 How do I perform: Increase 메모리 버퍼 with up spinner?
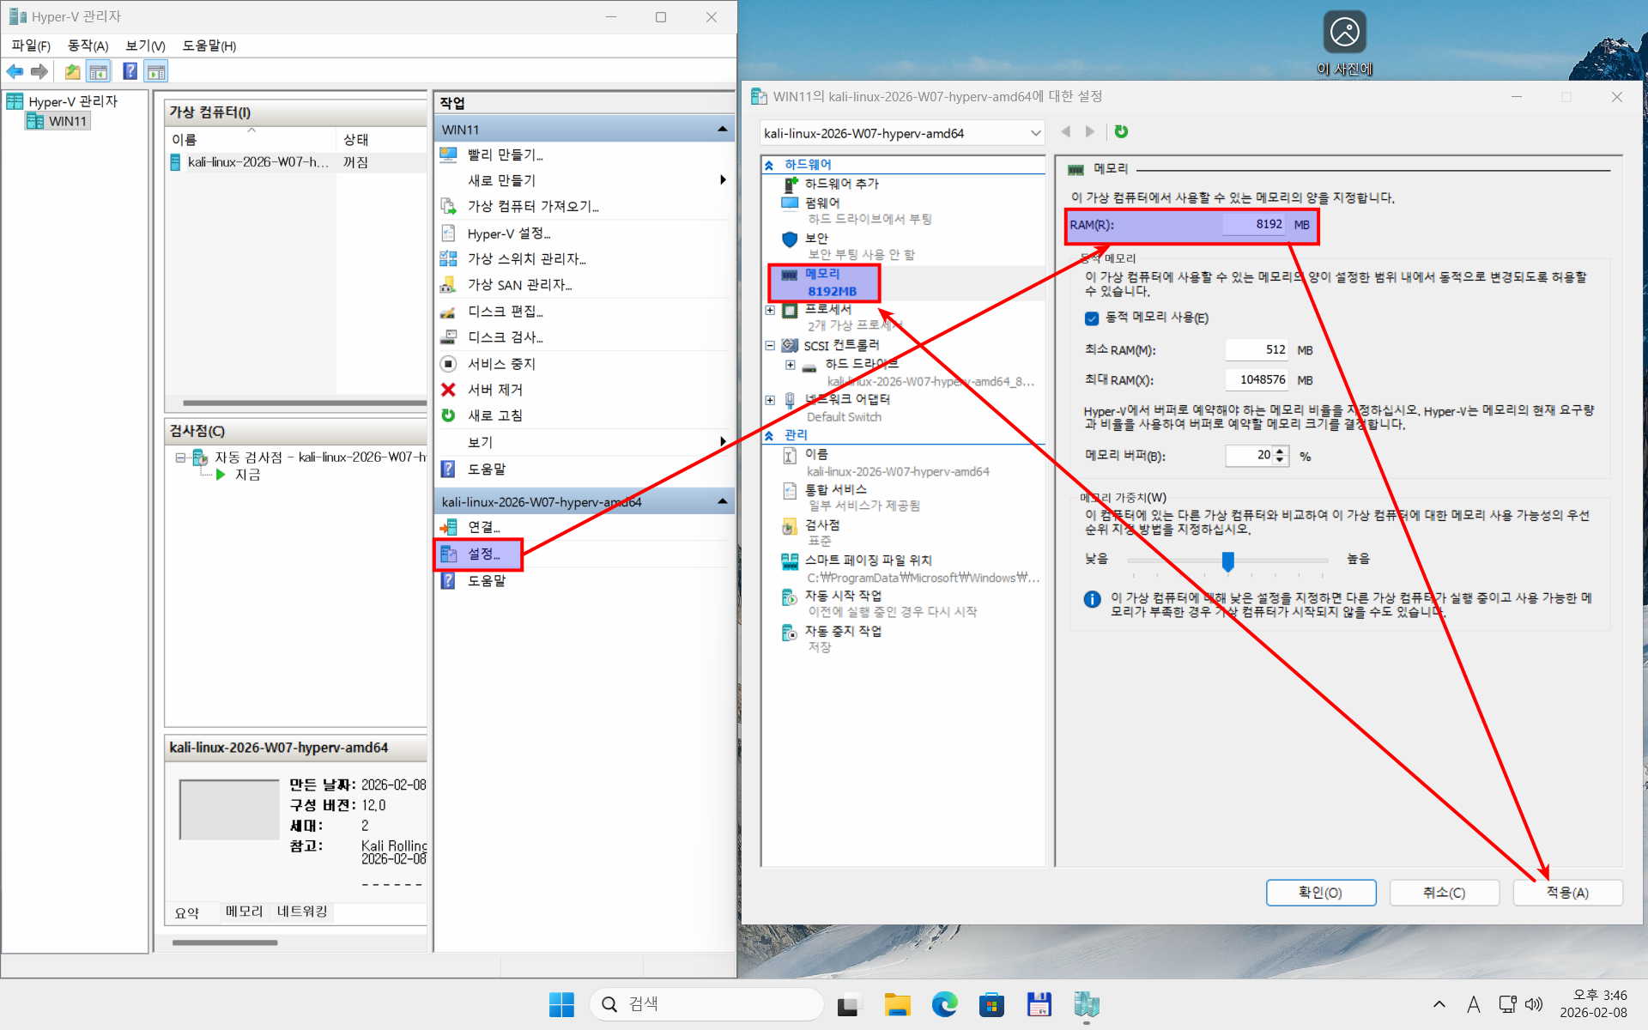(1280, 451)
